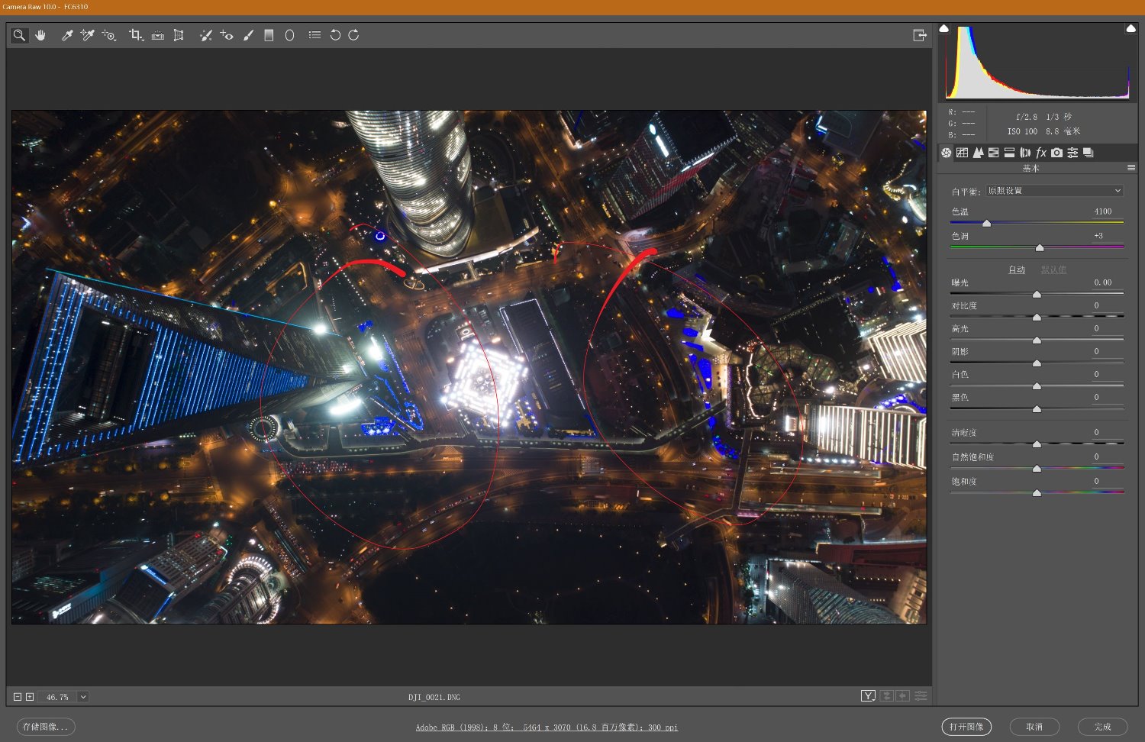This screenshot has width=1145, height=742.
Task: Click the 存储图像 save image button
Action: click(46, 727)
